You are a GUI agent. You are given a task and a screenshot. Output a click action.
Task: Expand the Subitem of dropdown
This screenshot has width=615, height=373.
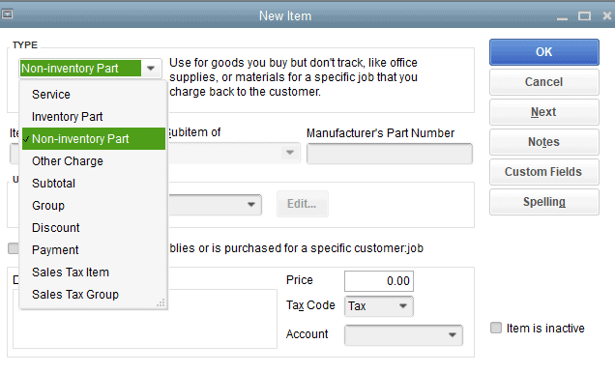tap(290, 153)
